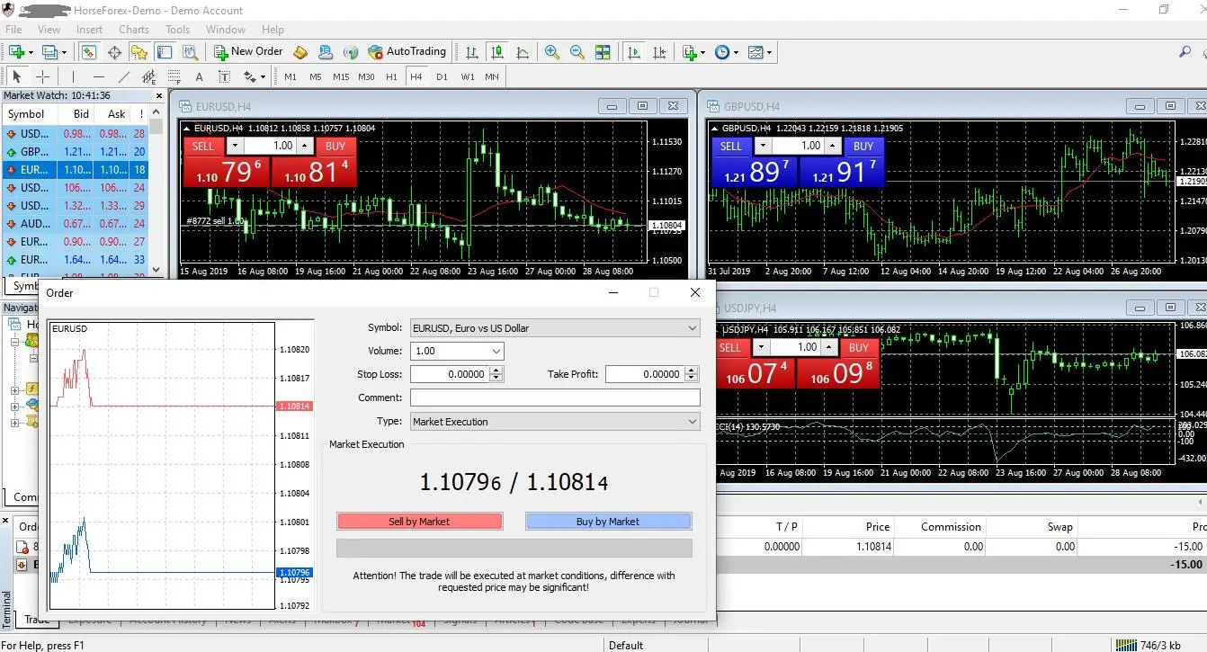Select the vertical line drawing tool
This screenshot has width=1207, height=652.
coord(73,76)
